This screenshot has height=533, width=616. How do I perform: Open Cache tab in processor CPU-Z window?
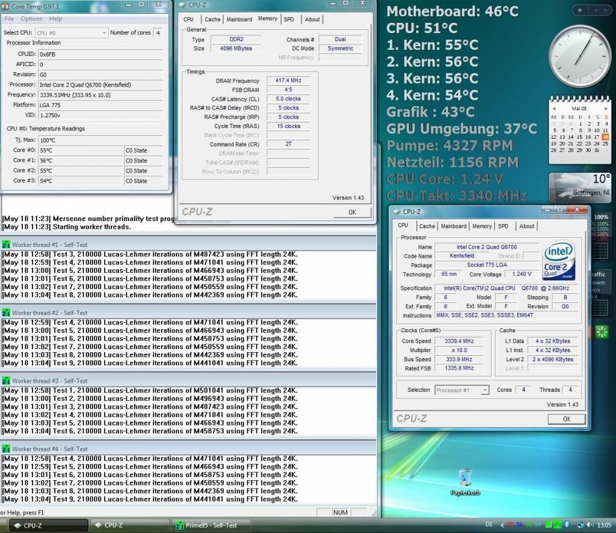pyautogui.click(x=427, y=226)
